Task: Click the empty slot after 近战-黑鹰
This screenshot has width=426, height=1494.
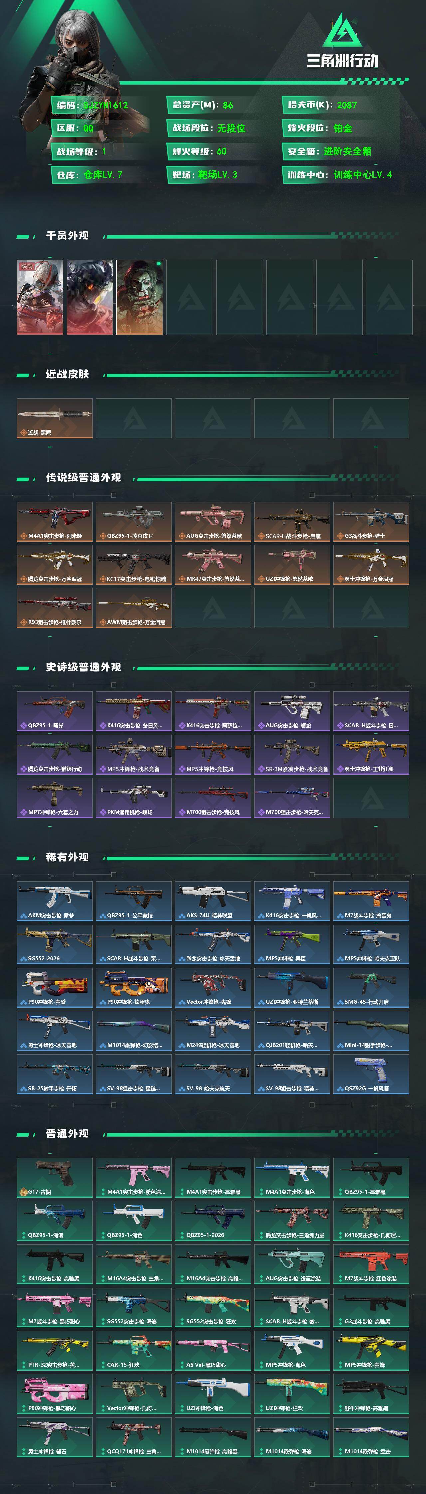Action: click(134, 418)
